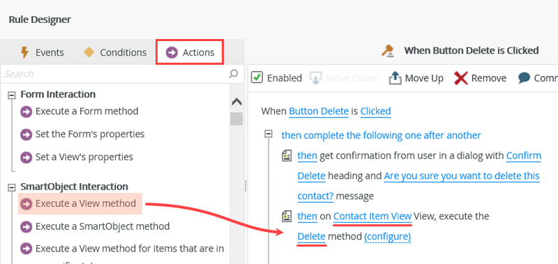Open the Confirm Delete heading link
This screenshot has width=558, height=264.
[x=524, y=156]
